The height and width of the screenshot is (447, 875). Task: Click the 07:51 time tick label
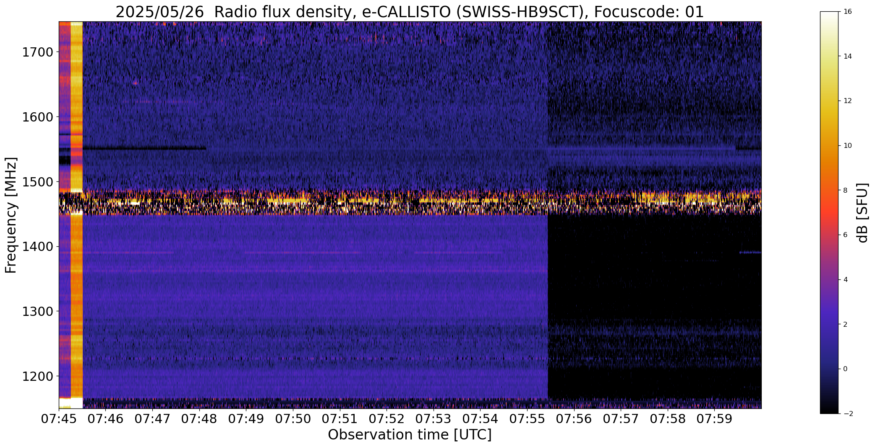[340, 419]
